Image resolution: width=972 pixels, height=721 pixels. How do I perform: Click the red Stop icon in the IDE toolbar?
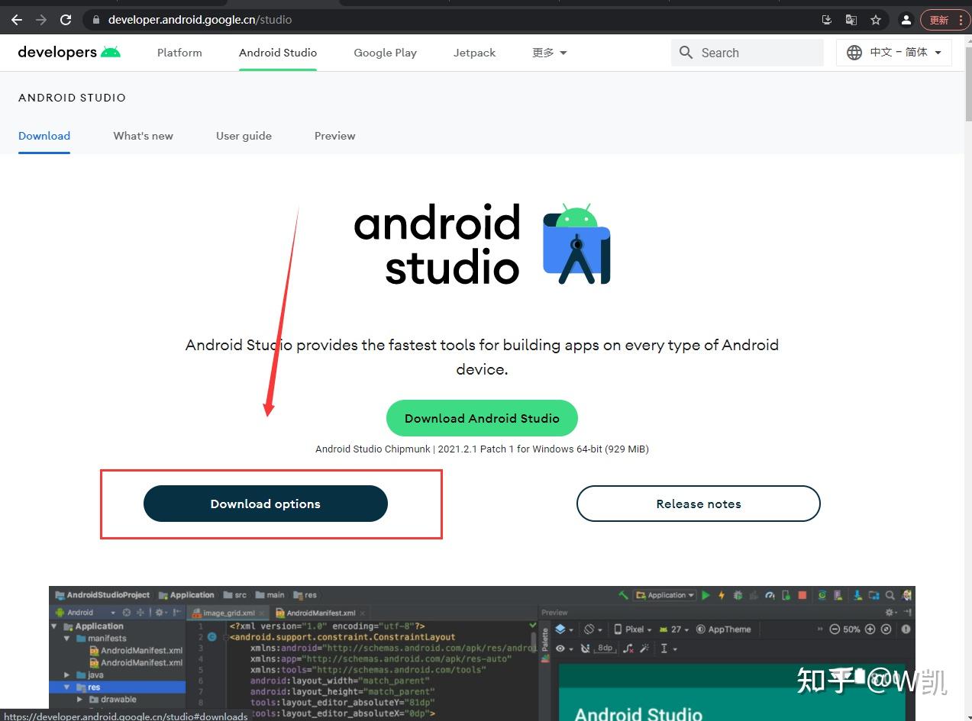(x=802, y=595)
